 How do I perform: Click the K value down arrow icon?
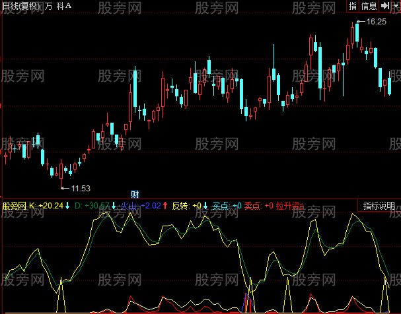[x=67, y=206]
